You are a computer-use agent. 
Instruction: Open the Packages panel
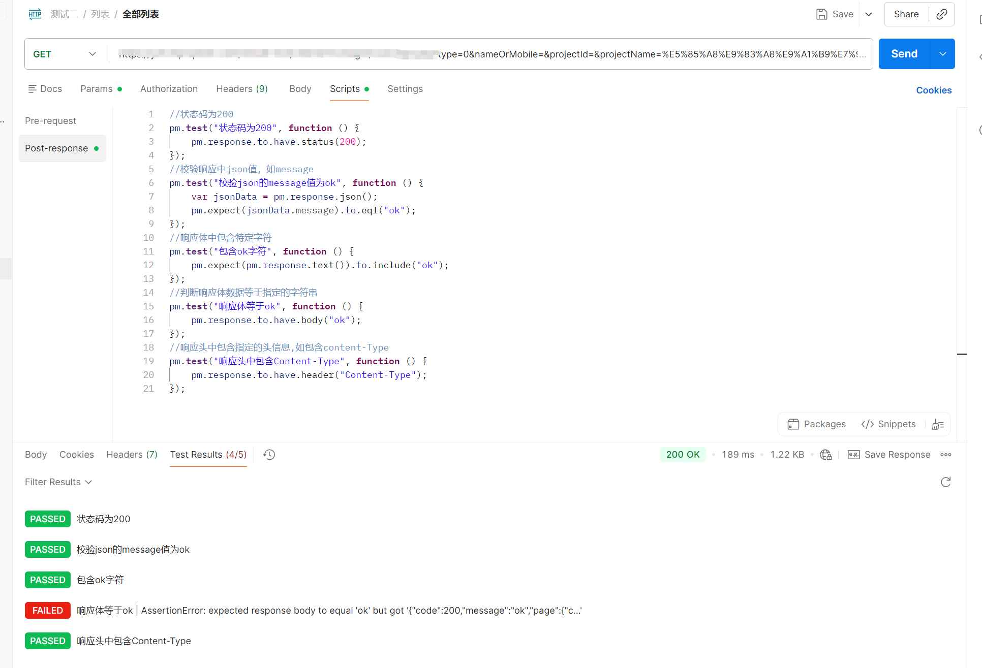click(817, 424)
